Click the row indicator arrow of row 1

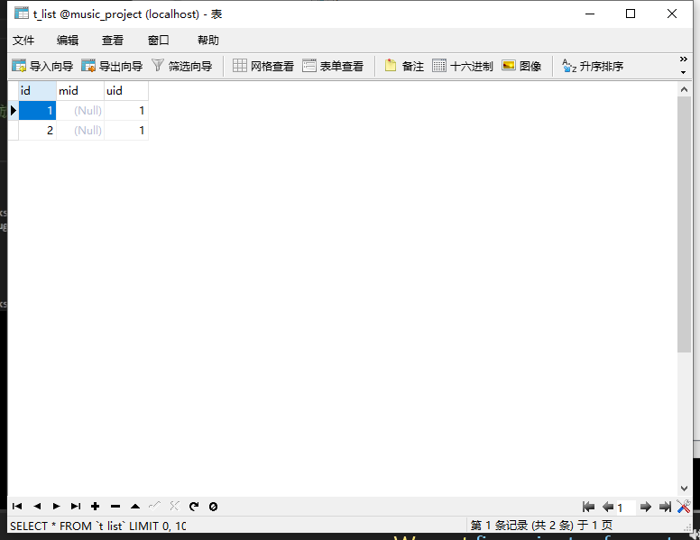coord(14,110)
